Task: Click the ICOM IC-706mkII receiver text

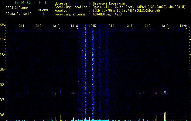Action: pyautogui.click(x=126, y=11)
